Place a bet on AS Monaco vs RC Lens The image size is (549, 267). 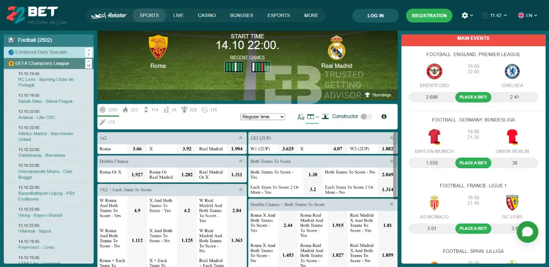coord(473,229)
